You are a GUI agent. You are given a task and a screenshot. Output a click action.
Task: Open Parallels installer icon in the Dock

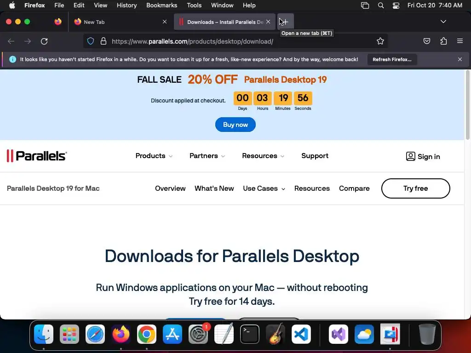pos(390,334)
